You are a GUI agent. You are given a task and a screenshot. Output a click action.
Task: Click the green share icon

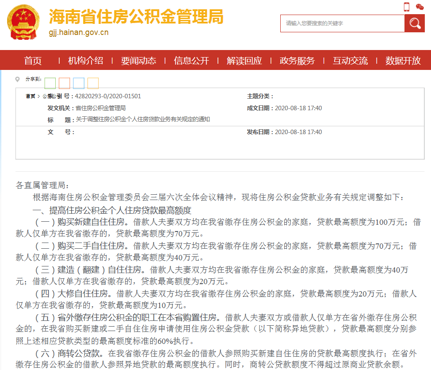50,83
